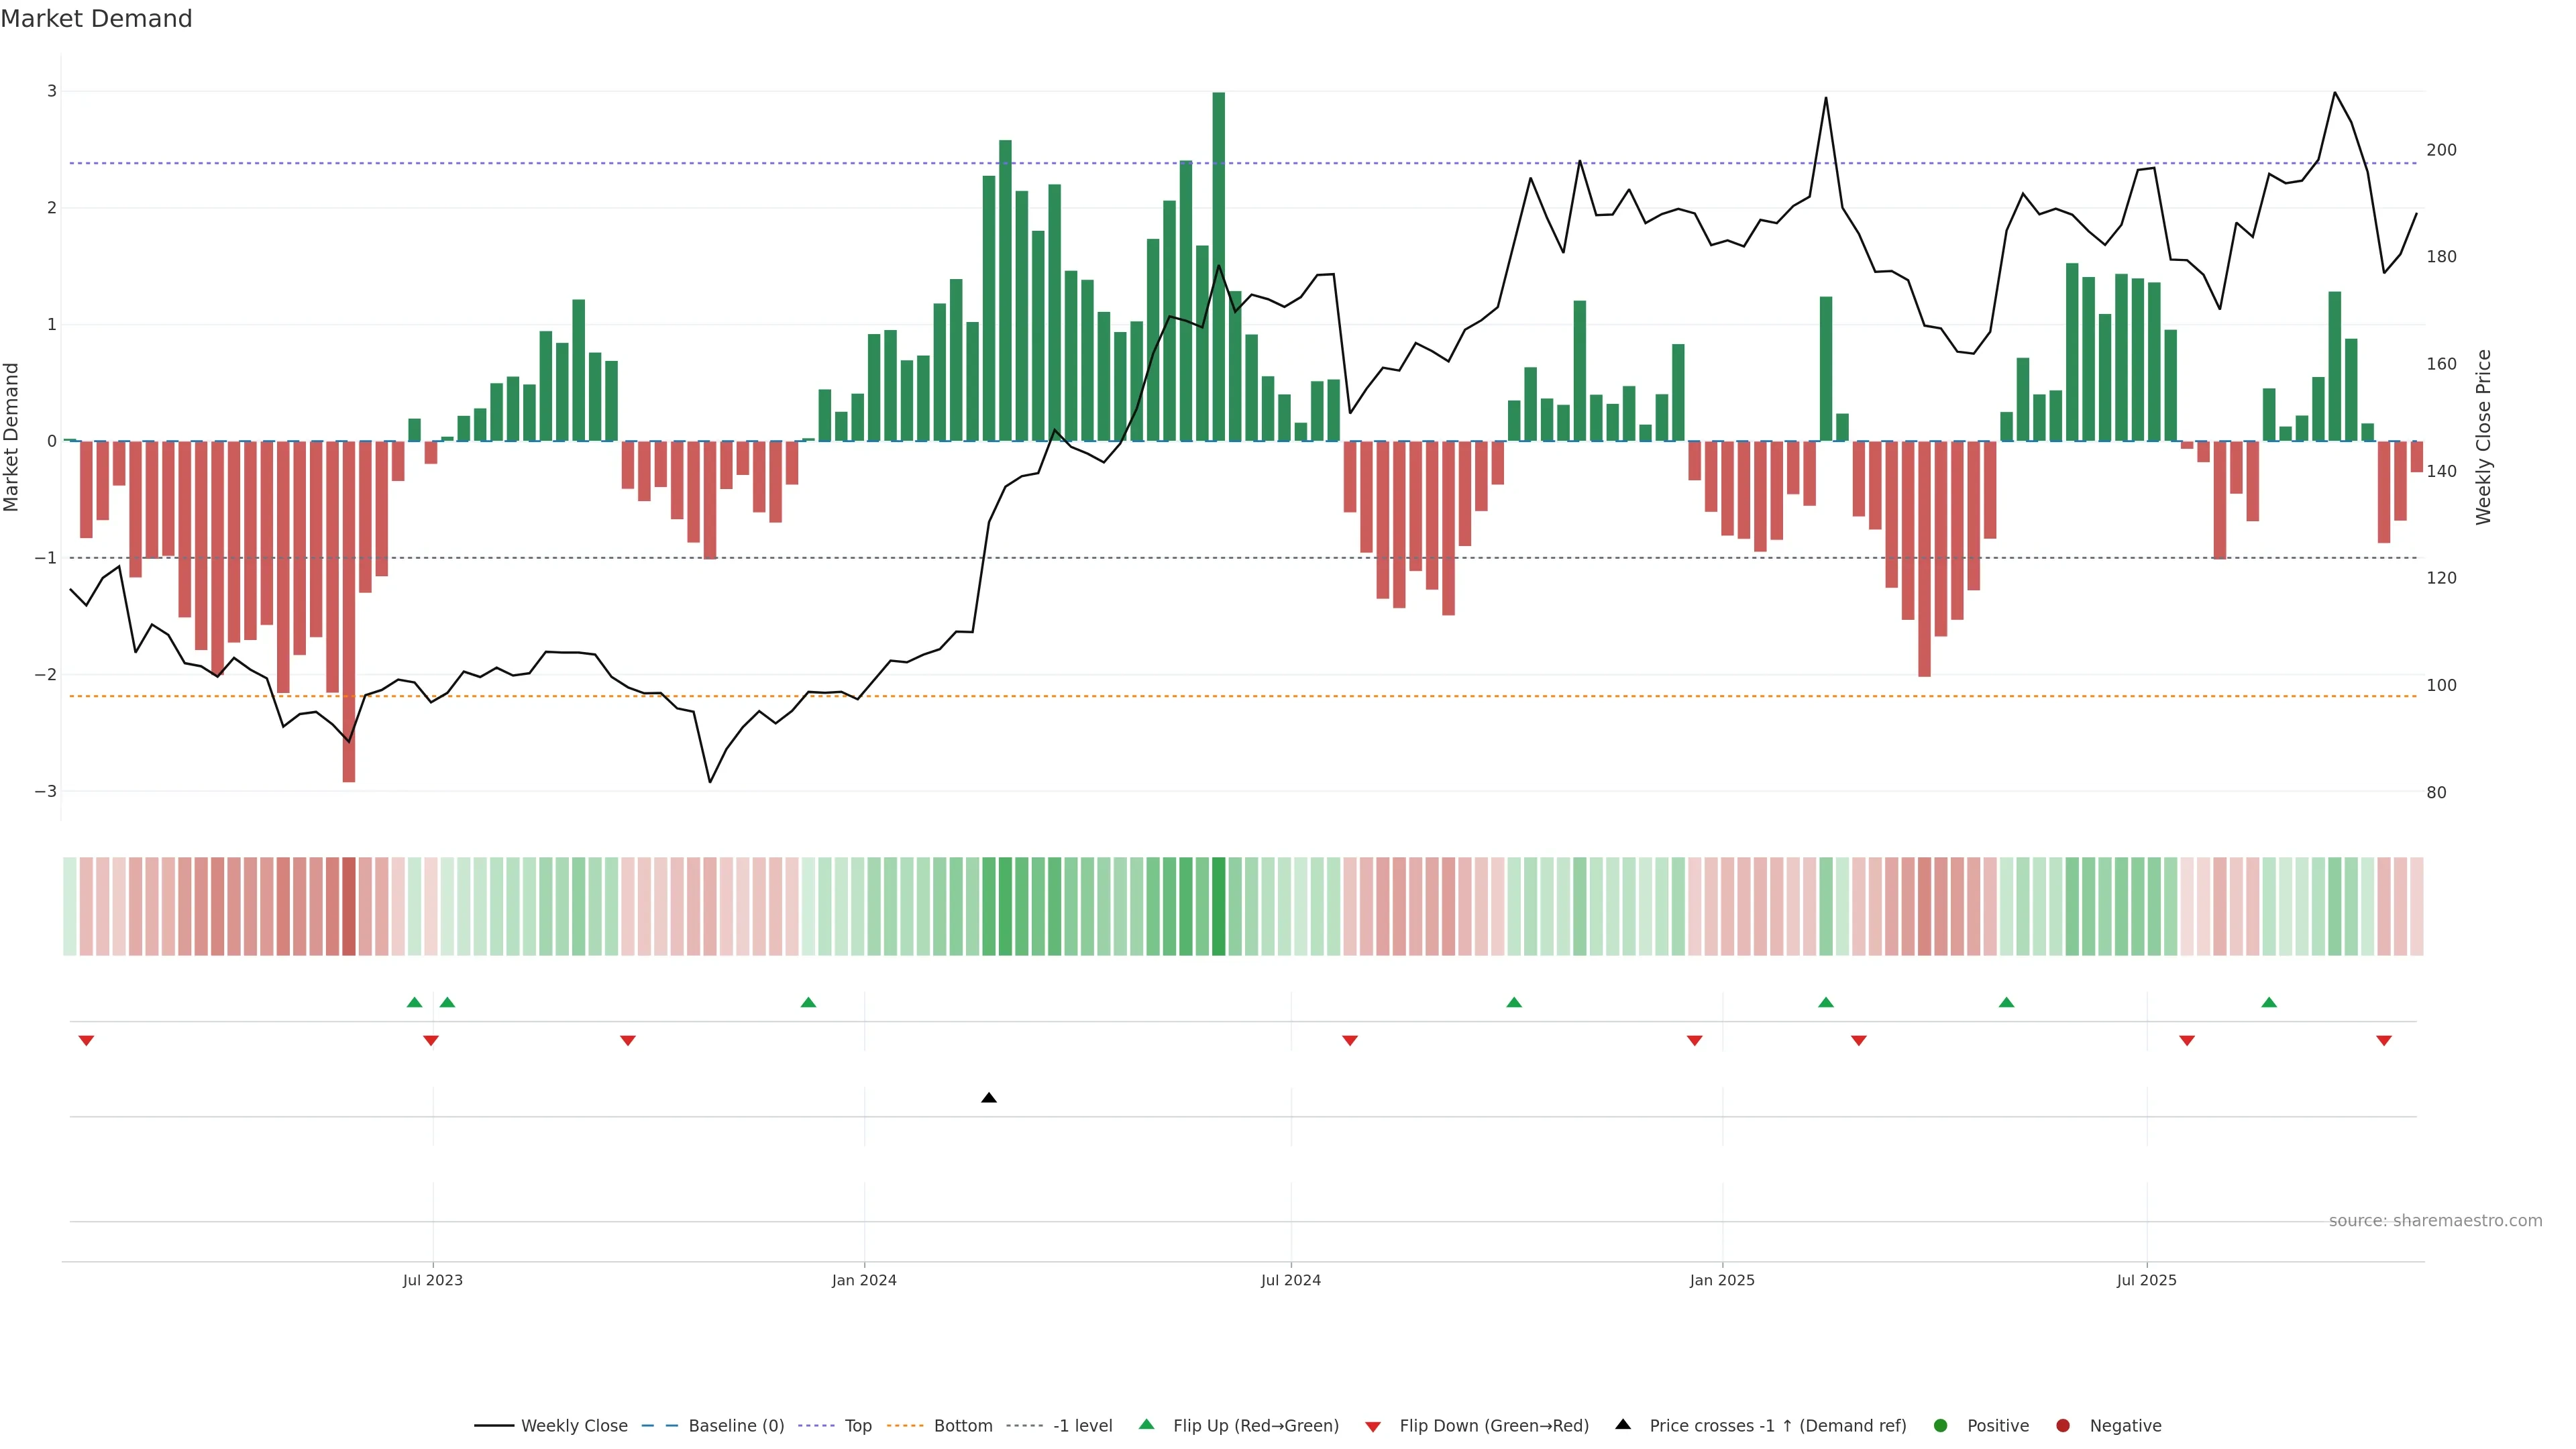Image resolution: width=2576 pixels, height=1449 pixels.
Task: Click the Negative red circle legend icon
Action: coord(2063,1426)
